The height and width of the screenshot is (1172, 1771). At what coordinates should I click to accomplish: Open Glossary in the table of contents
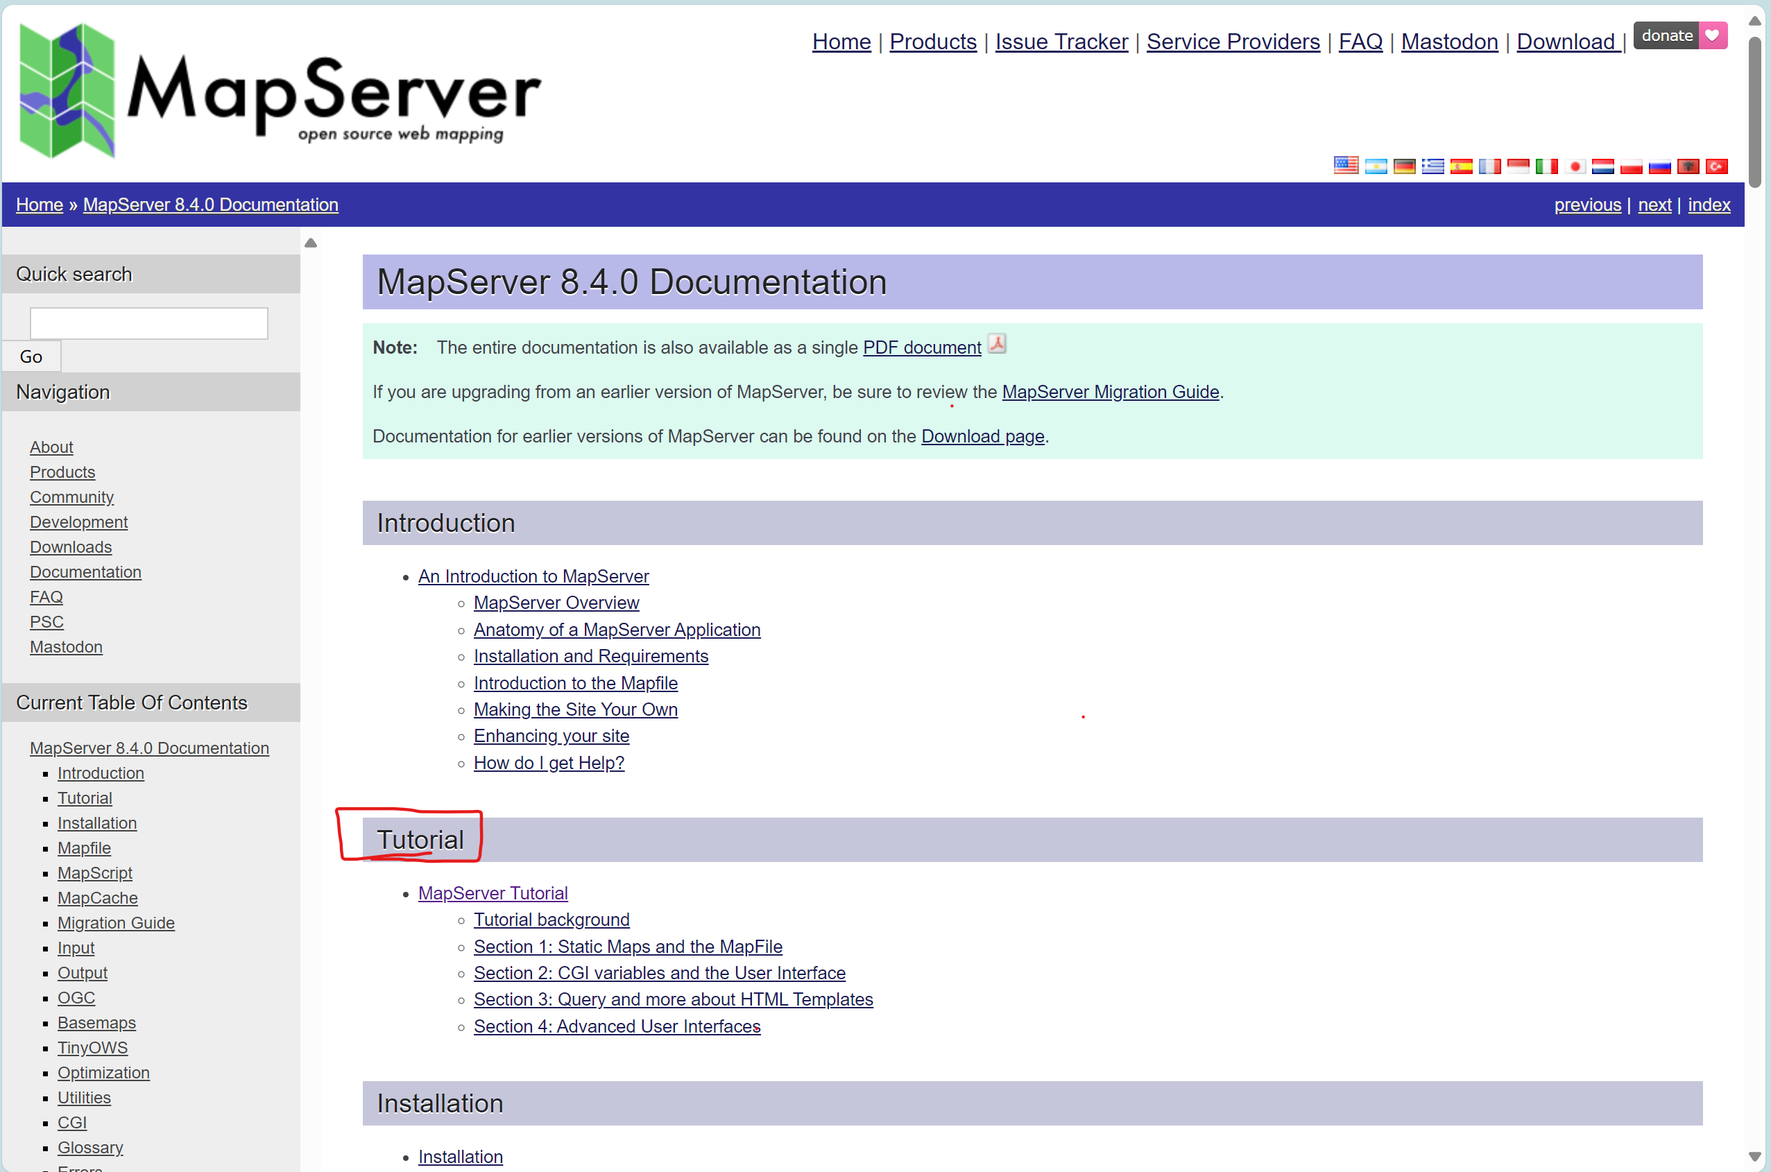pyautogui.click(x=90, y=1147)
